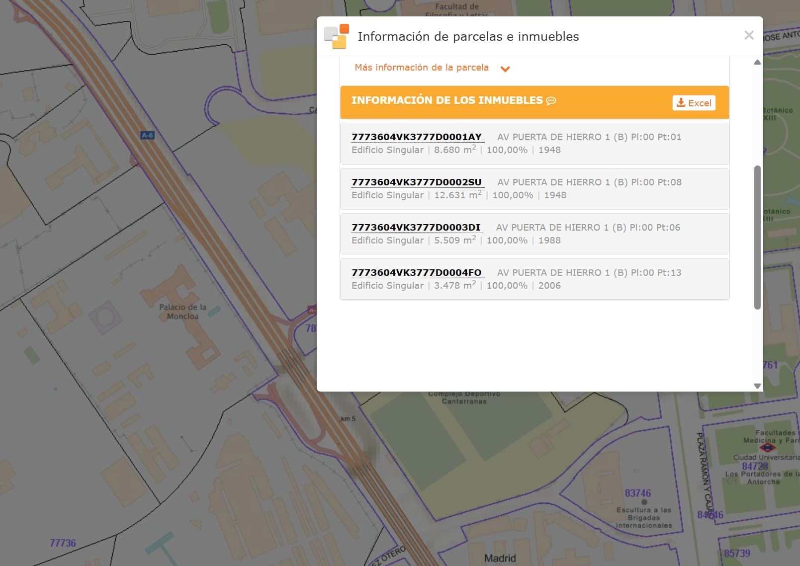Image resolution: width=800 pixels, height=566 pixels.
Task: Select property reference 7773604VK3777D0004FO
Action: [417, 273]
